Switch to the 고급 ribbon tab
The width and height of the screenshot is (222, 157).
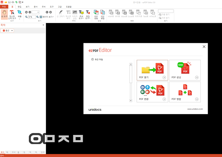60,7
